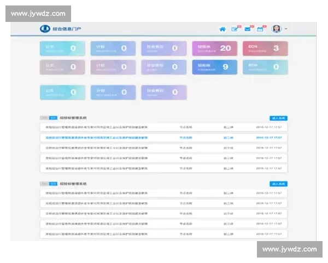Click '进入系统' button in first list section
The height and width of the screenshot is (263, 328).
click(278, 118)
